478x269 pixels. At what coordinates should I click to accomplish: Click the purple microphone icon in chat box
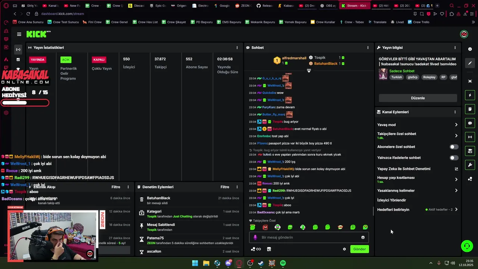pos(255,237)
